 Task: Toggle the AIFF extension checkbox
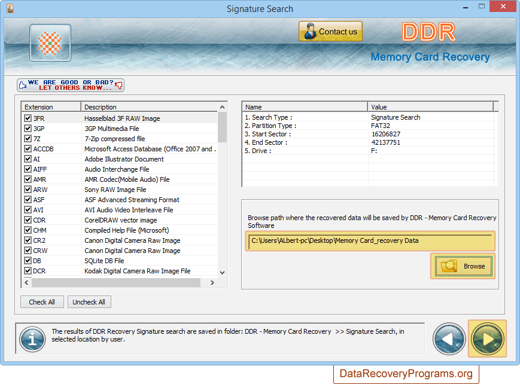pos(28,169)
